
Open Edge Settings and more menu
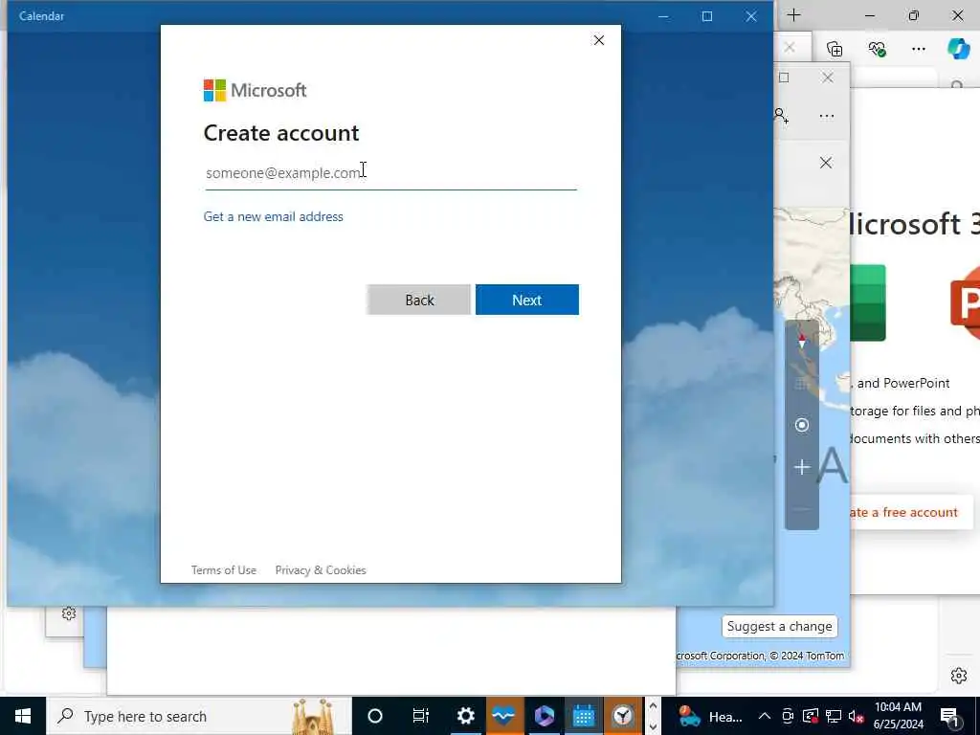918,49
